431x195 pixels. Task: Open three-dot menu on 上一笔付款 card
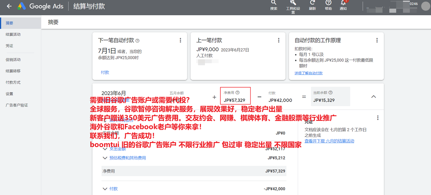coord(279,40)
